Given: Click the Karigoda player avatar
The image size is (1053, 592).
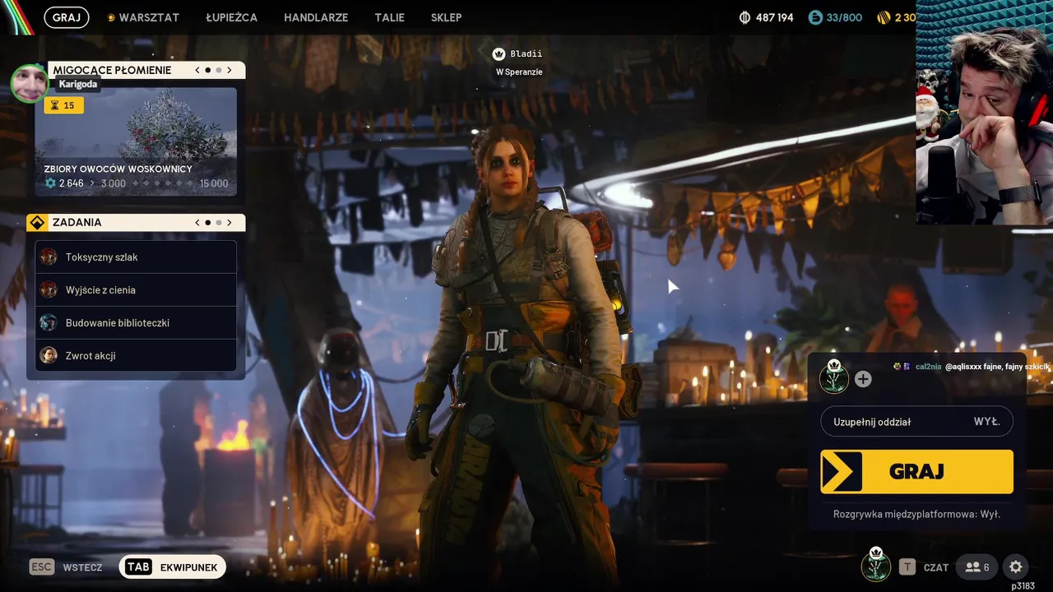Looking at the screenshot, I should [x=29, y=83].
